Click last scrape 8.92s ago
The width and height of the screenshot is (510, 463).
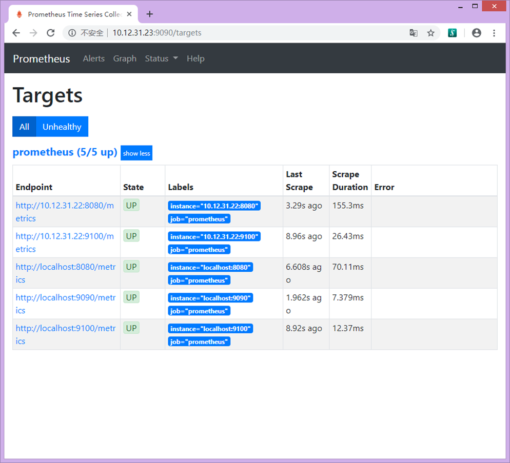click(x=304, y=328)
